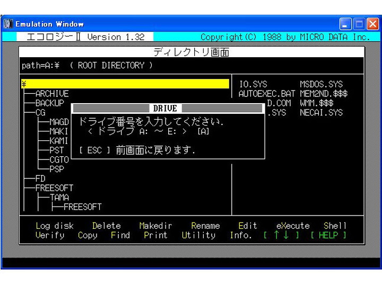The width and height of the screenshot is (382, 286).
Task: Select the MAGD subdirectory
Action: tap(59, 122)
